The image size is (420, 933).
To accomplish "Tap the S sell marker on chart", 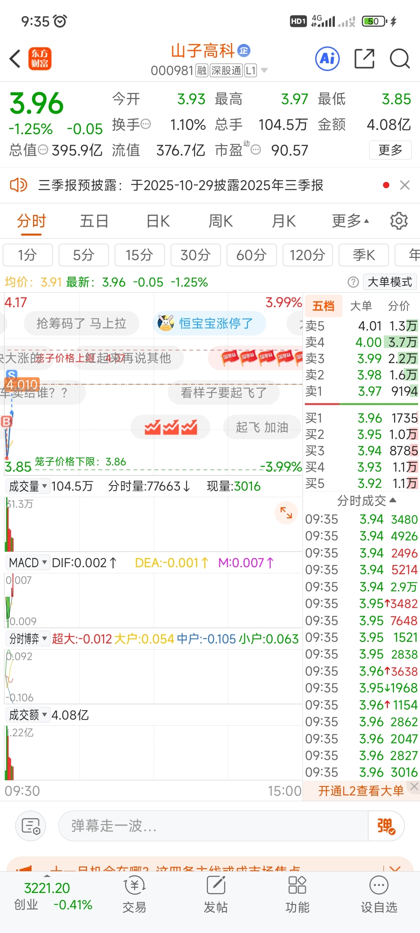I will tap(11, 375).
